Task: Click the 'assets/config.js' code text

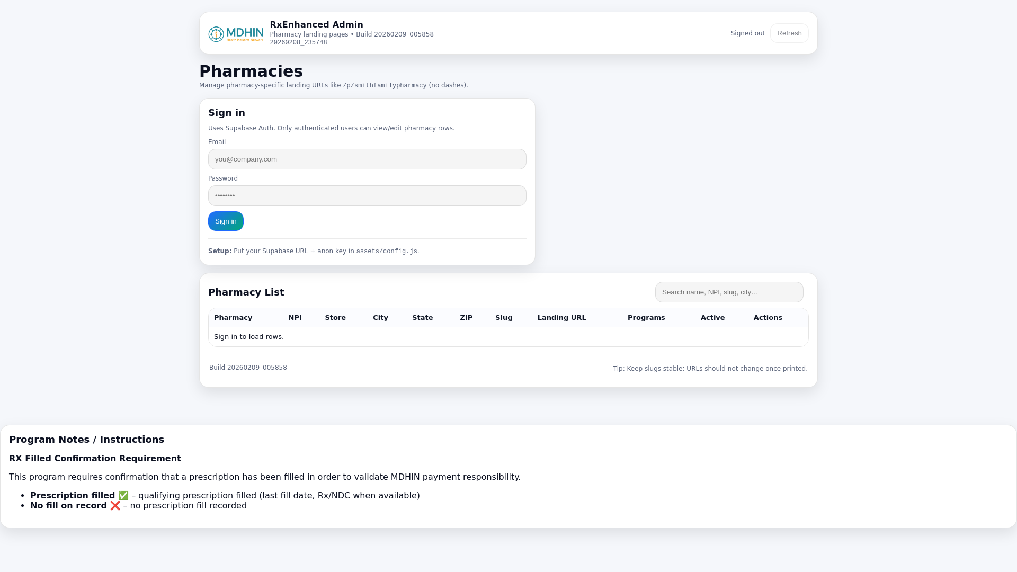Action: click(387, 252)
